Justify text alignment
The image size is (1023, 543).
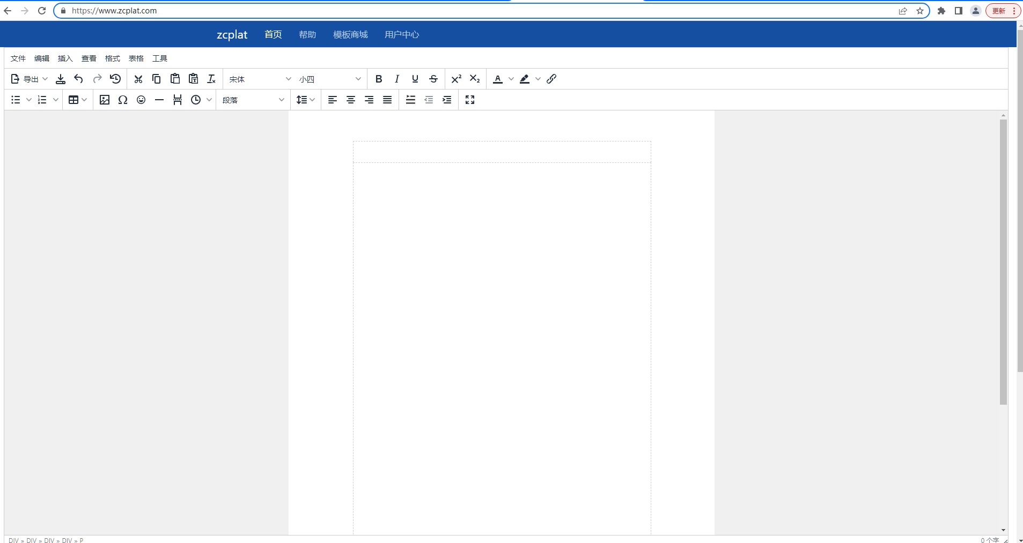387,100
